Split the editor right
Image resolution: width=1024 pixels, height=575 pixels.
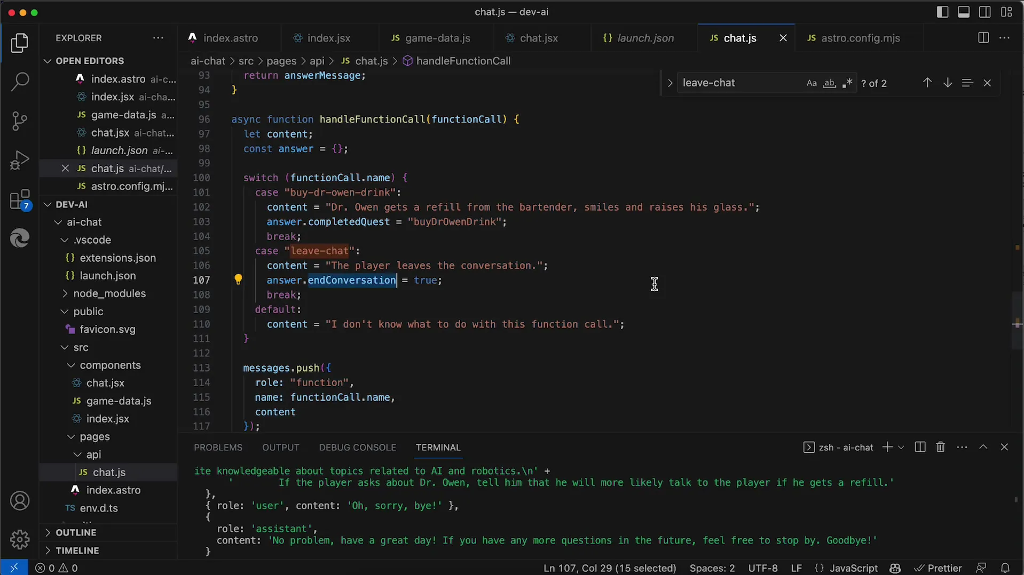(x=983, y=38)
